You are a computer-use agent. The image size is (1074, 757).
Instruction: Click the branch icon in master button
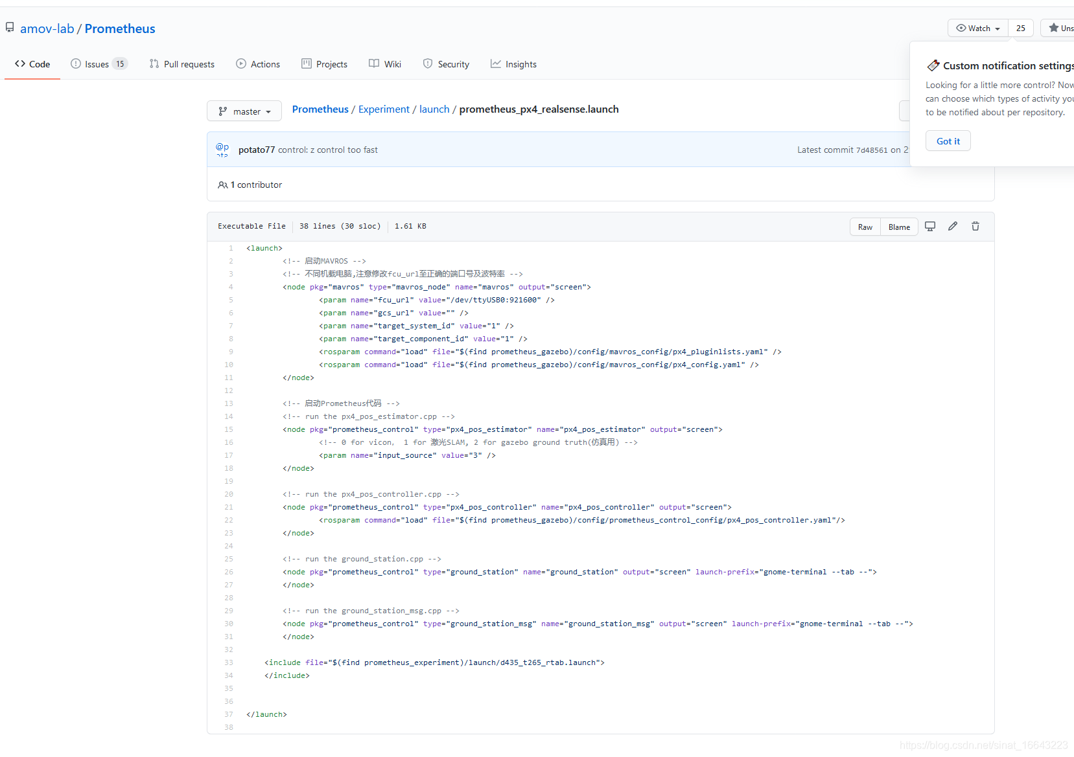pos(223,111)
